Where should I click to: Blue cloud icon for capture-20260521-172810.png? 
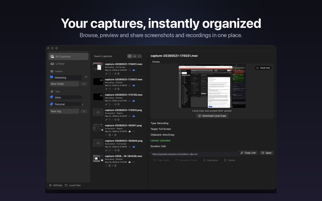(134, 116)
